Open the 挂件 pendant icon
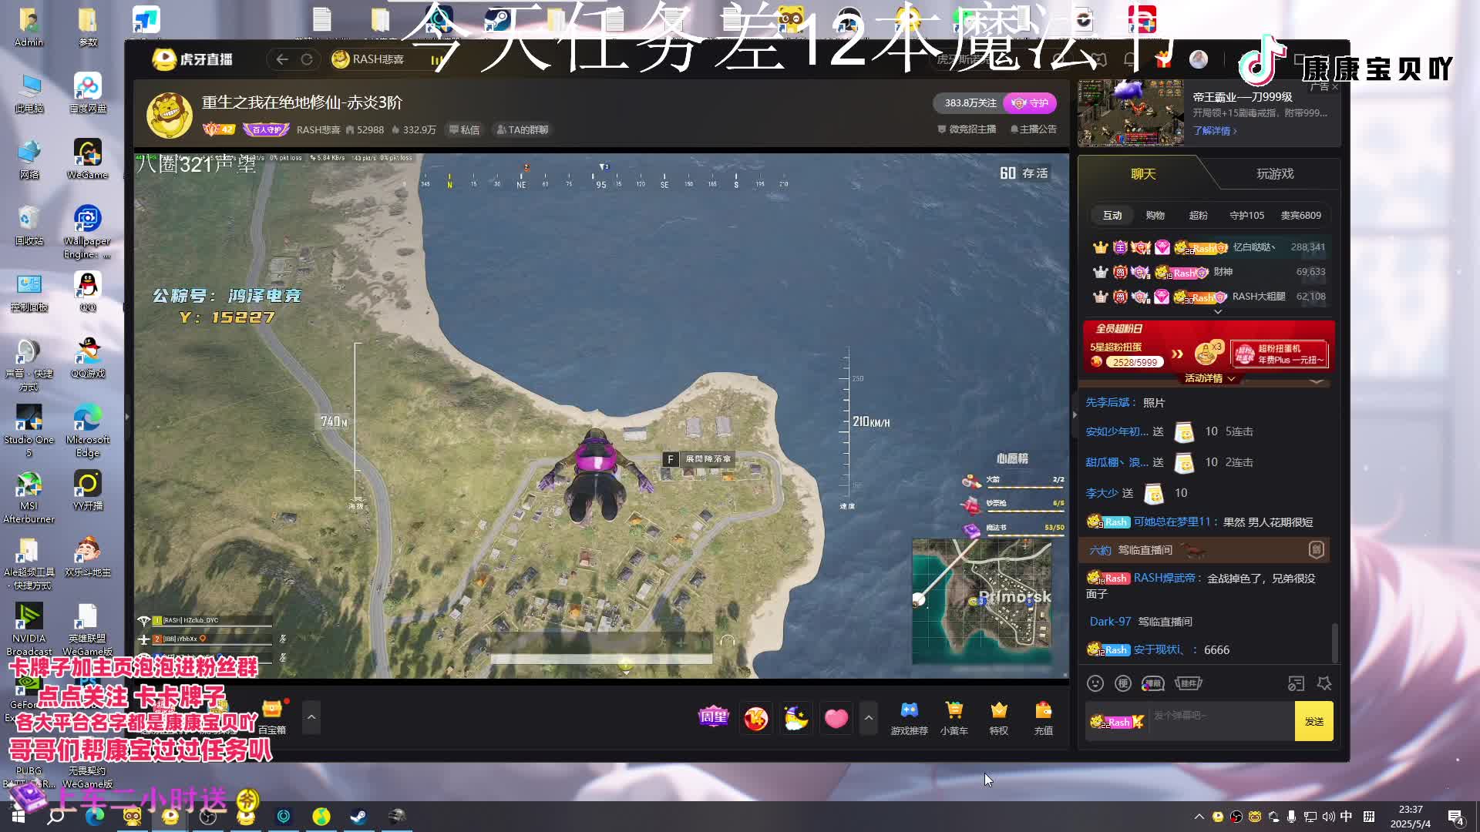The height and width of the screenshot is (832, 1480). pos(1188,683)
